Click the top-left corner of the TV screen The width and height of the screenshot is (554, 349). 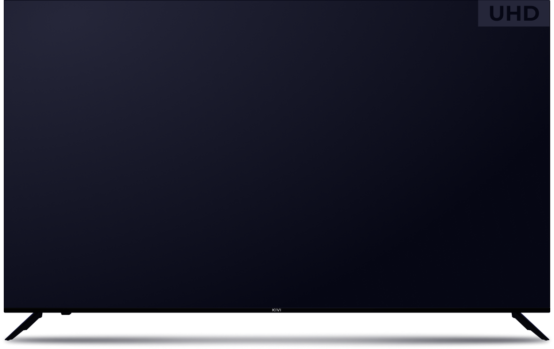pyautogui.click(x=6, y=2)
